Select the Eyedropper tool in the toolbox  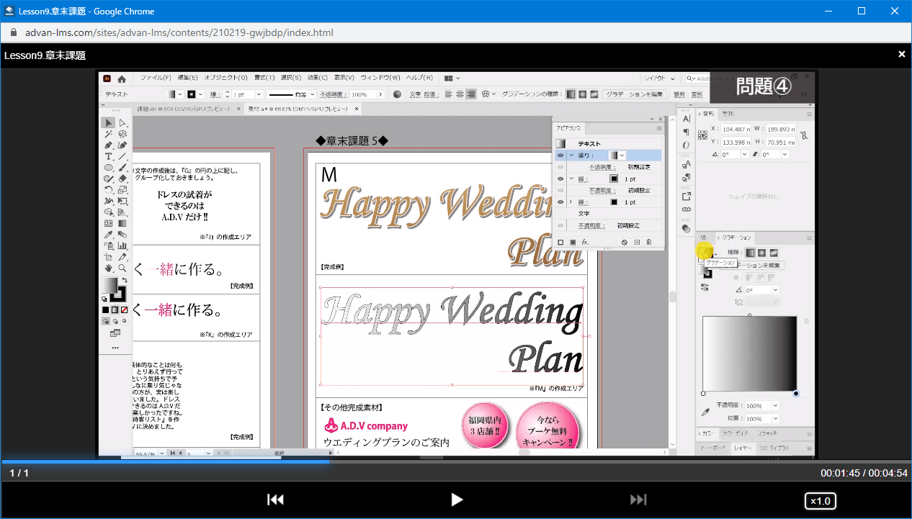[108, 235]
